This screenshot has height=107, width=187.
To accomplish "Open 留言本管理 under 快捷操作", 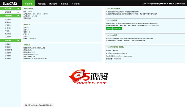I will (8, 50).
